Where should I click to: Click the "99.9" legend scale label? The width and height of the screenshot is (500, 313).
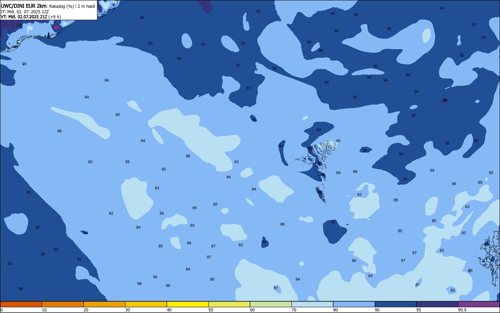pos(462,310)
